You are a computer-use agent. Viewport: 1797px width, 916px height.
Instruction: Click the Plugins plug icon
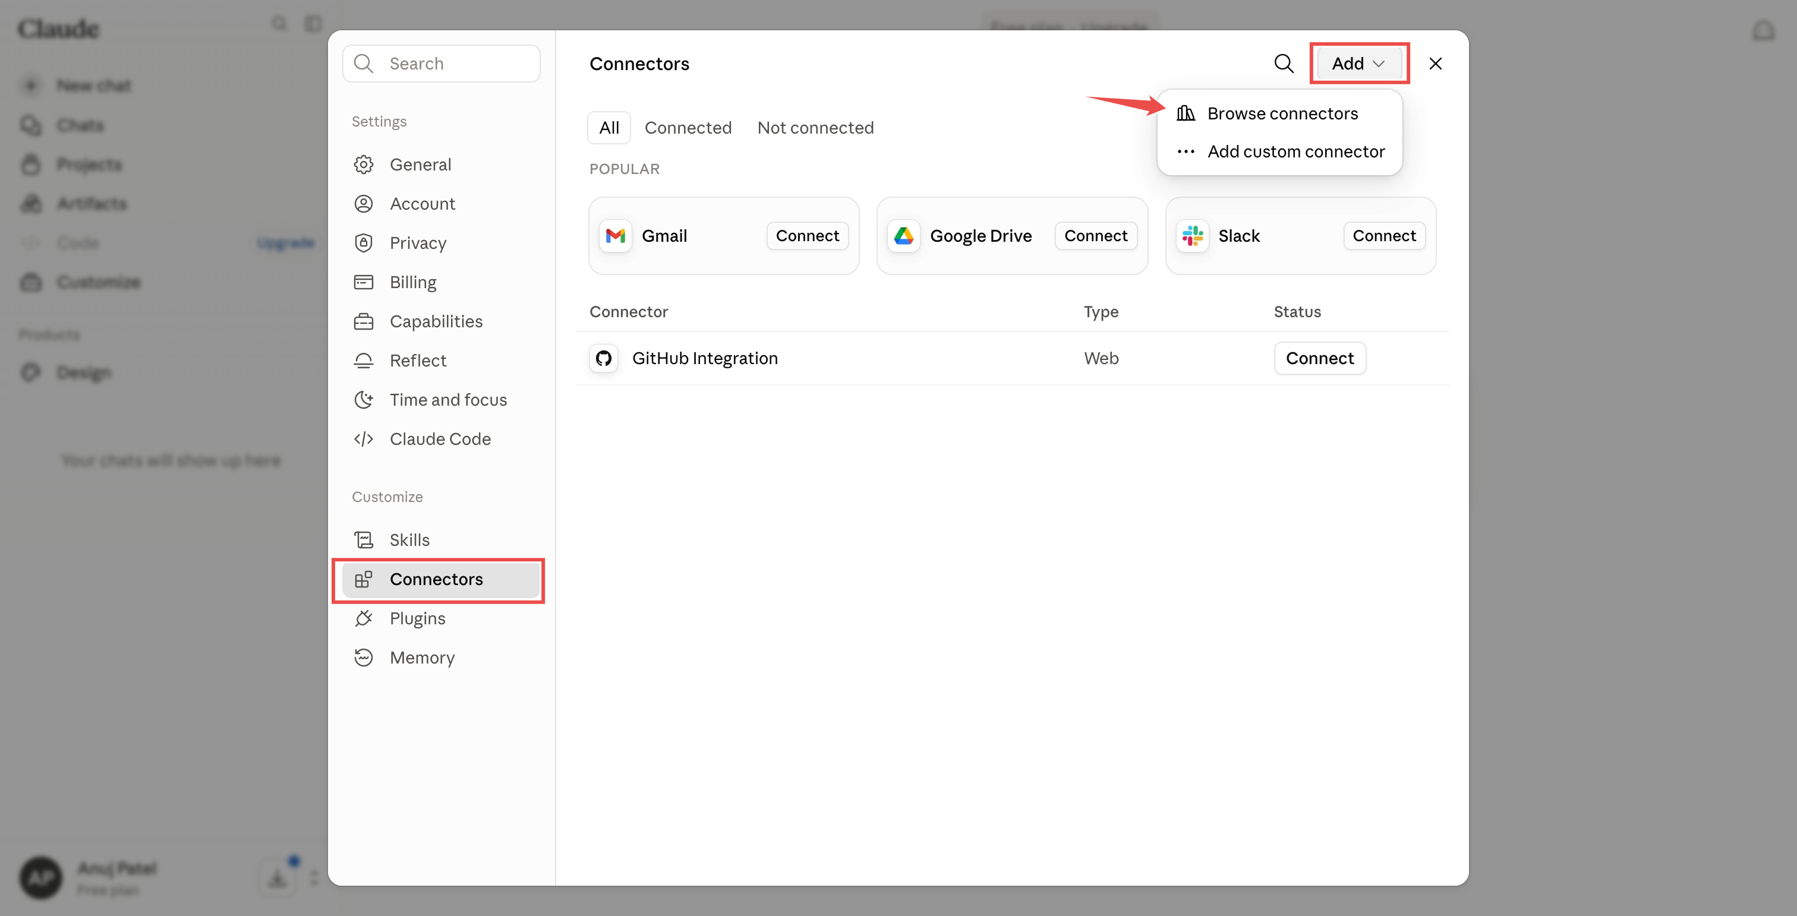pos(364,618)
